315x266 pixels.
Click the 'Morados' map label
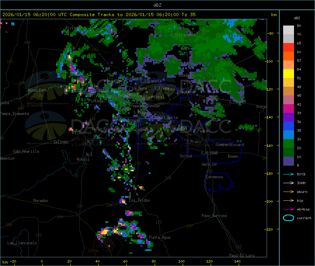click(41, 201)
